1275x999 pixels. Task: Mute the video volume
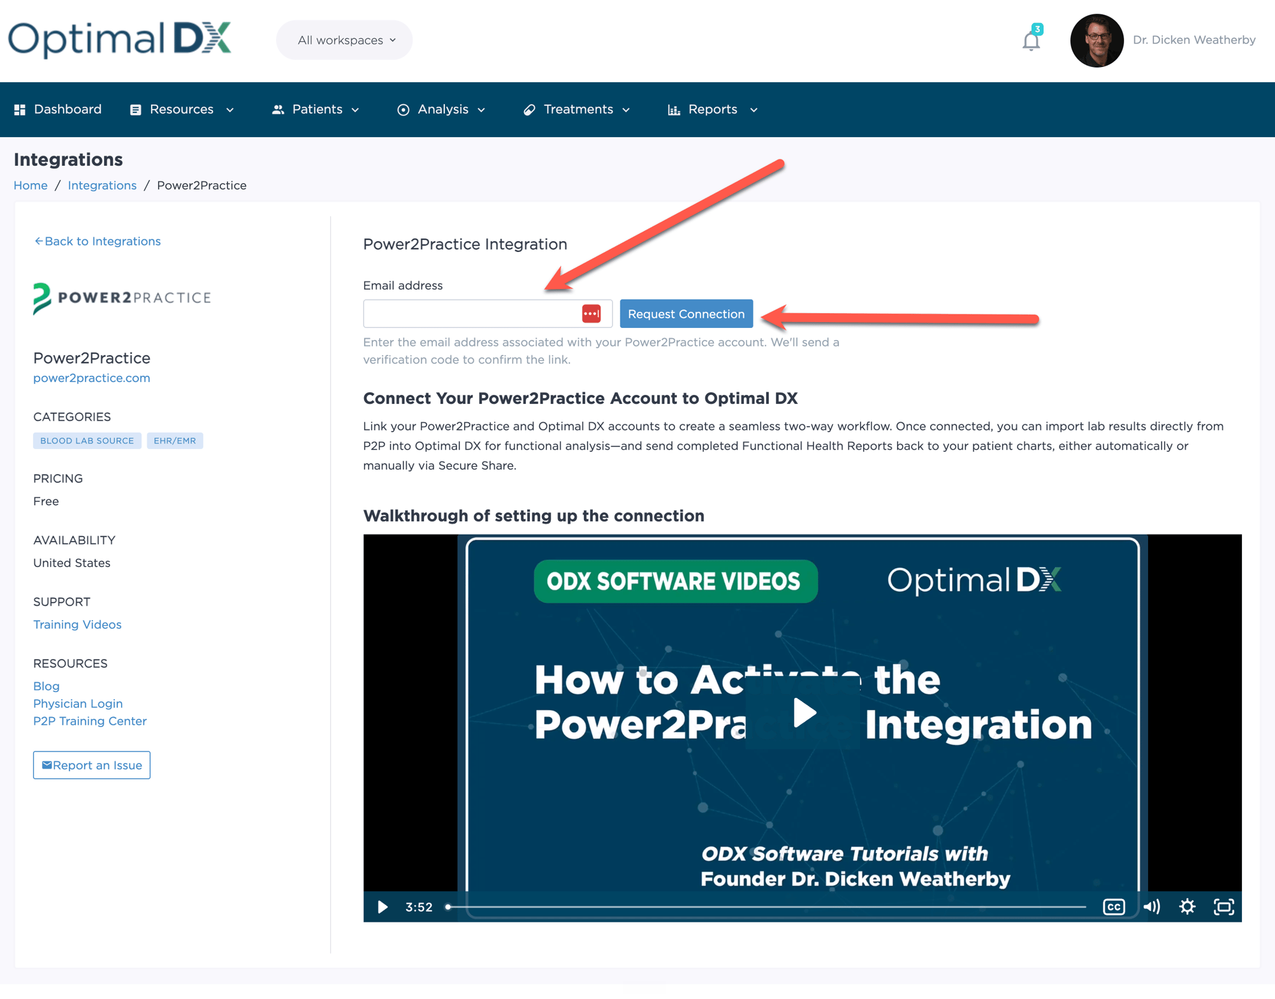(x=1151, y=907)
